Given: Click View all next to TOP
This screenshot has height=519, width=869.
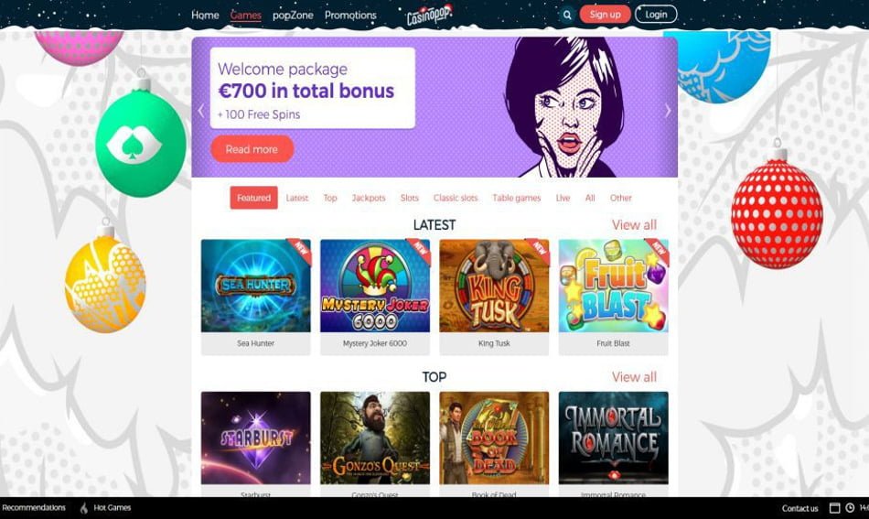Looking at the screenshot, I should click(x=634, y=377).
